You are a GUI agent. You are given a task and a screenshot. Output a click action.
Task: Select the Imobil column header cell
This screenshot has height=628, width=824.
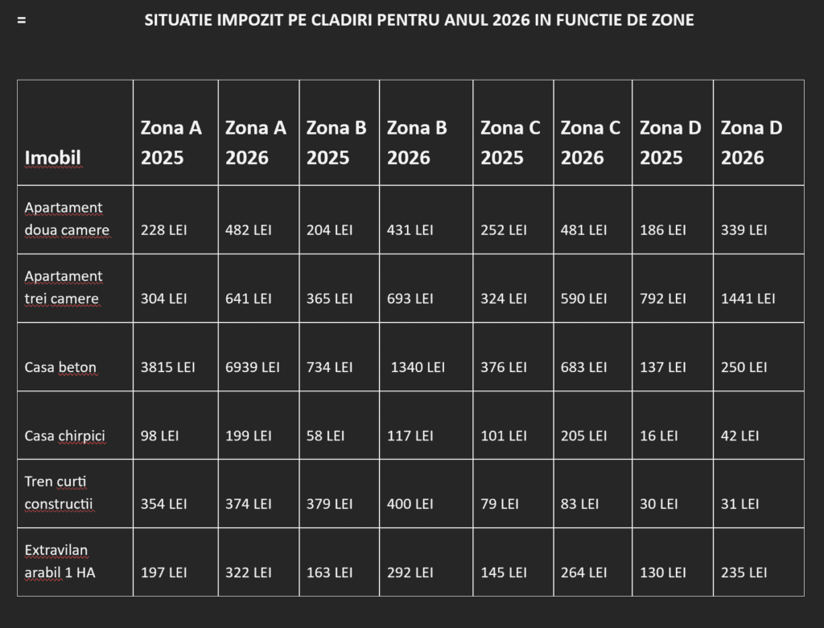(53, 157)
